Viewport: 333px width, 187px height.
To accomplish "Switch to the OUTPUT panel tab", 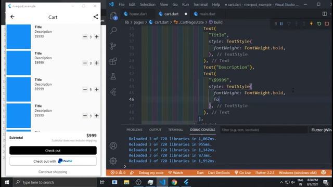I will pos(155,130).
